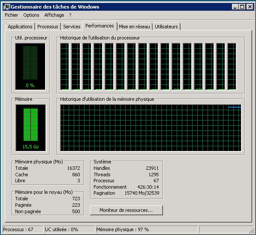Screen dimensions: 256x235
Task: Click the memory gauge showing 15,5 Go
Action: [31, 128]
